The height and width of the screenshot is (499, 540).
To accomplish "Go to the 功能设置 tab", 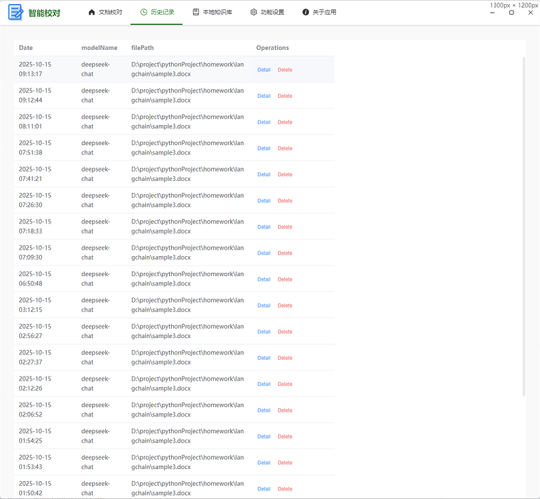I will coord(267,13).
